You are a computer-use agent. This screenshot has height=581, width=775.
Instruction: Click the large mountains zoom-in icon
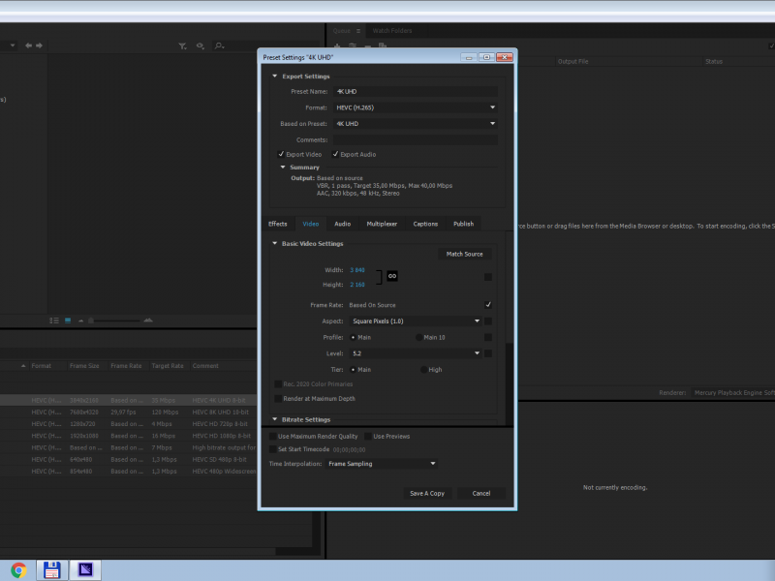[x=148, y=321]
